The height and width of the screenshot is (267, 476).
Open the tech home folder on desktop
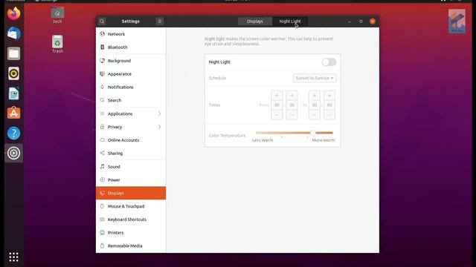click(57, 15)
